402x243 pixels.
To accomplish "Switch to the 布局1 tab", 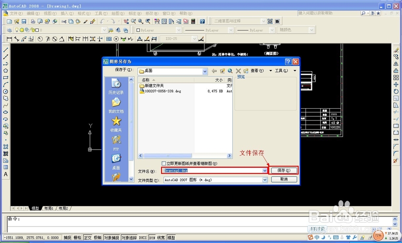I will coord(49,208).
